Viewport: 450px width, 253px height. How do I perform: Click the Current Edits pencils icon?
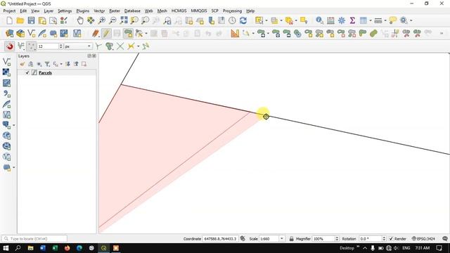point(96,33)
